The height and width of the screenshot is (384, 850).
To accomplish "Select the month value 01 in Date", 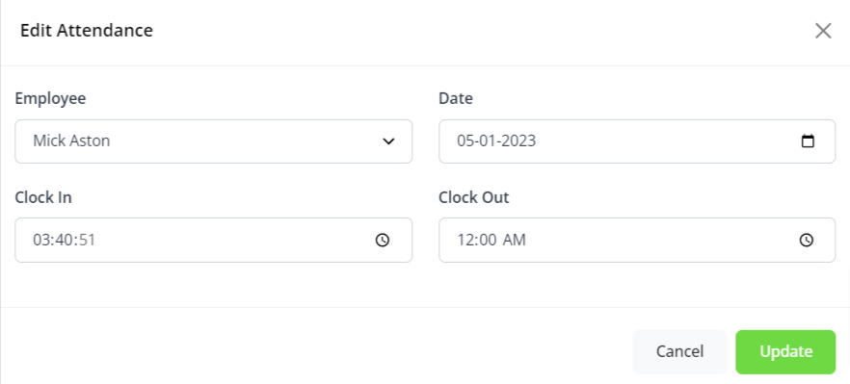I will pyautogui.click(x=489, y=141).
